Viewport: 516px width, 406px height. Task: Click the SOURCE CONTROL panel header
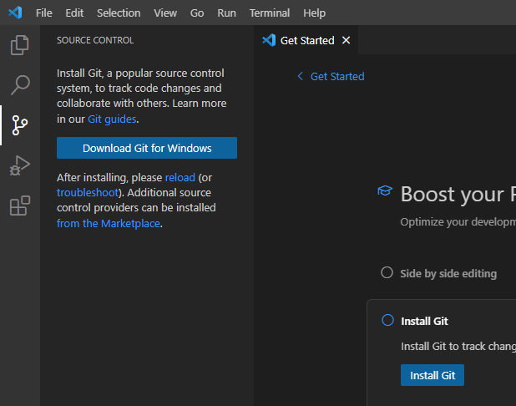click(95, 40)
